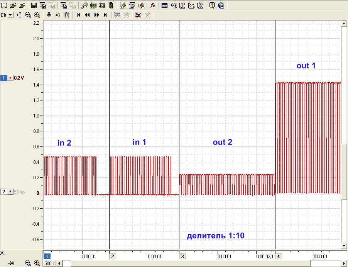Image resolution: width=348 pixels, height=267 pixels.
Task: Expand channel 1 red arrow button
Action: coord(10,78)
